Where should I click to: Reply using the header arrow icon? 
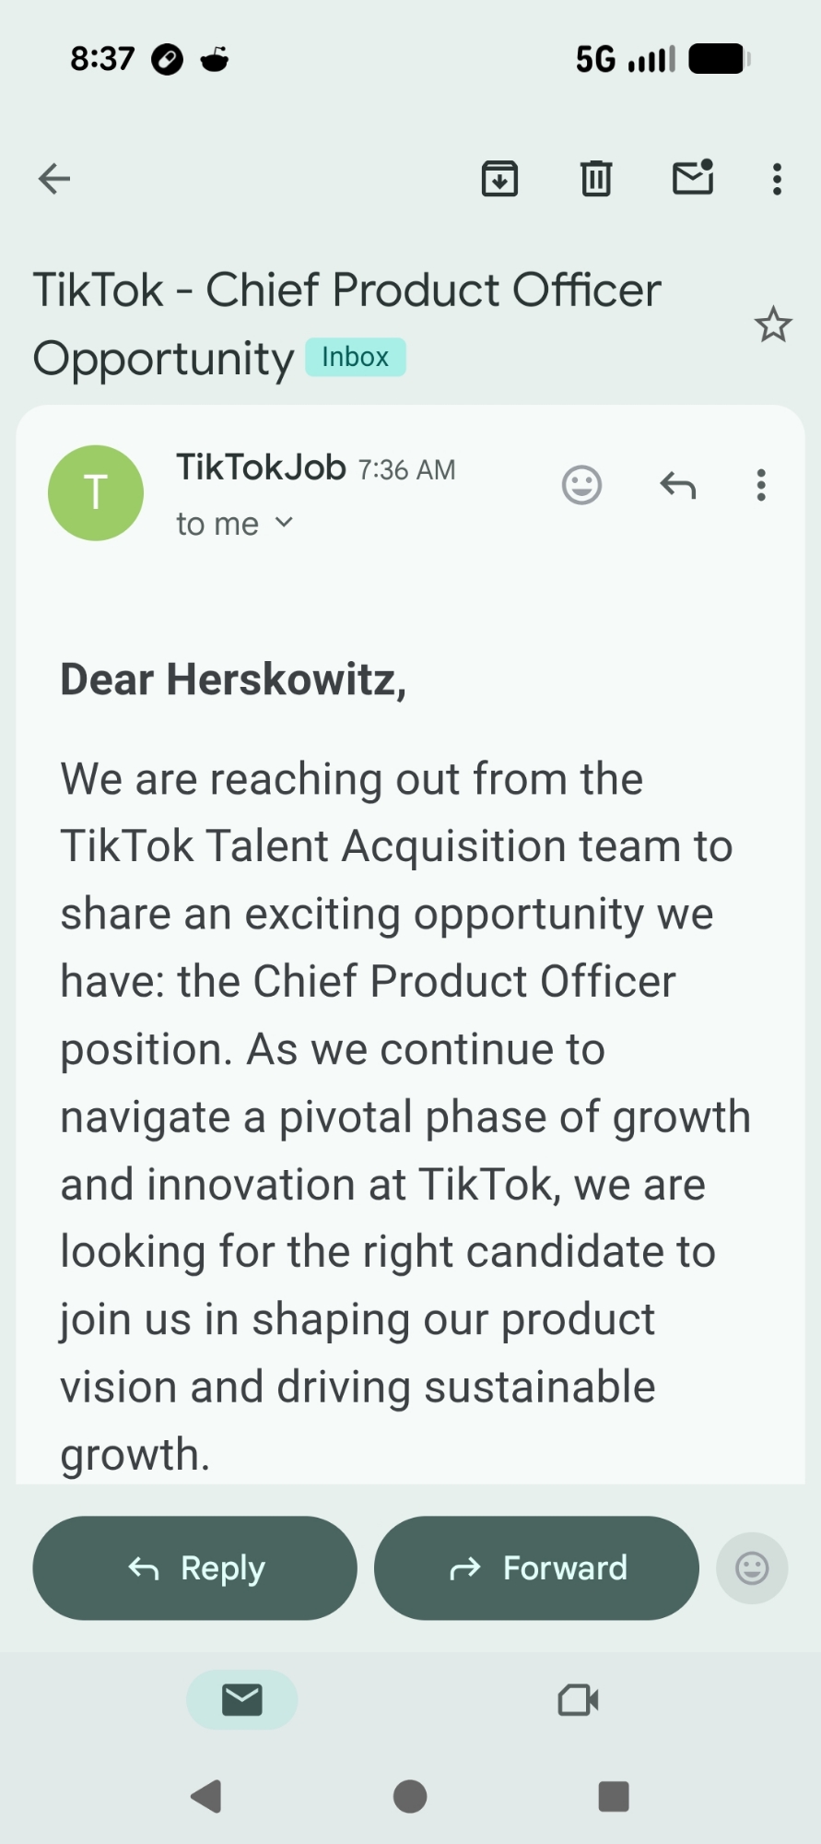pyautogui.click(x=677, y=485)
